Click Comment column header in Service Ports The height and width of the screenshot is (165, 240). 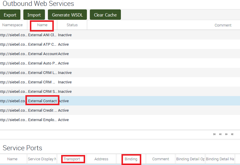tap(160, 159)
